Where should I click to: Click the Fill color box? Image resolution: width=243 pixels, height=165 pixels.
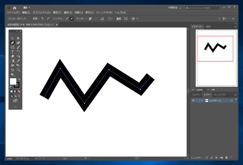pos(13,82)
